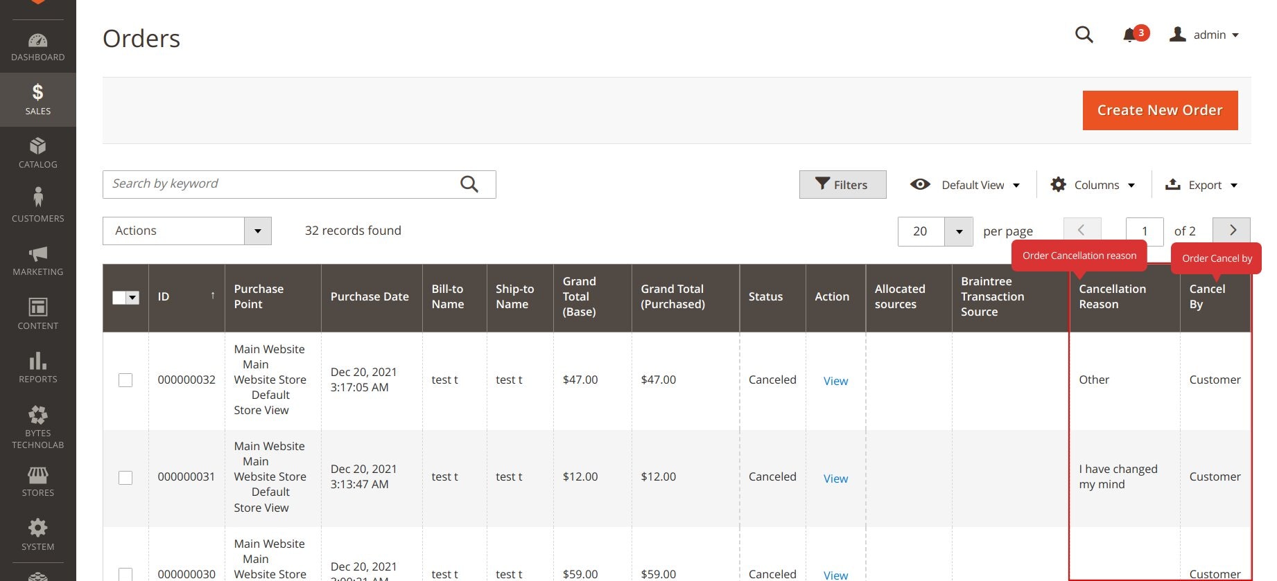The width and height of the screenshot is (1277, 581).
Task: Select order 000000031 checkbox
Action: (125, 478)
